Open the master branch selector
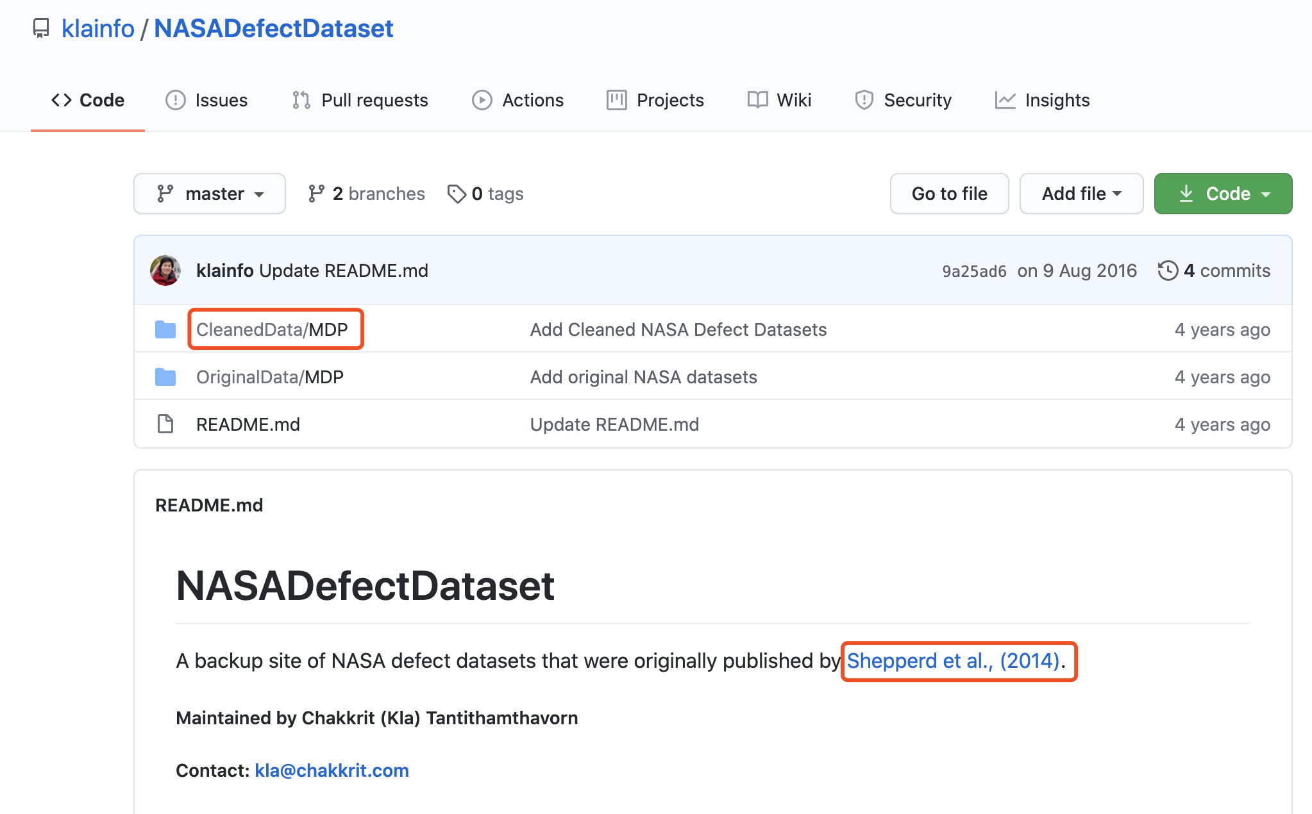The height and width of the screenshot is (814, 1312). [210, 193]
